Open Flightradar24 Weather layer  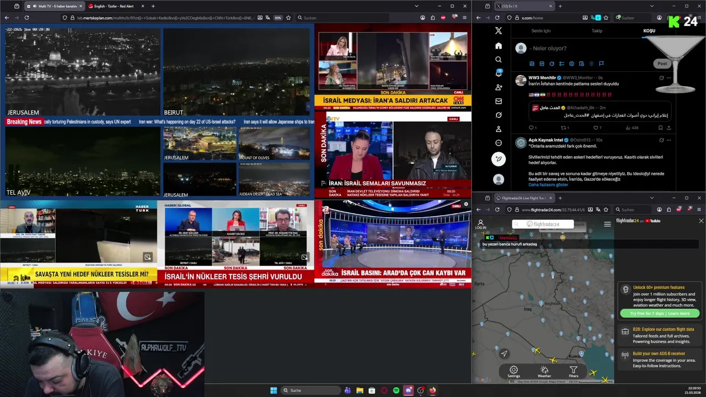[544, 372]
